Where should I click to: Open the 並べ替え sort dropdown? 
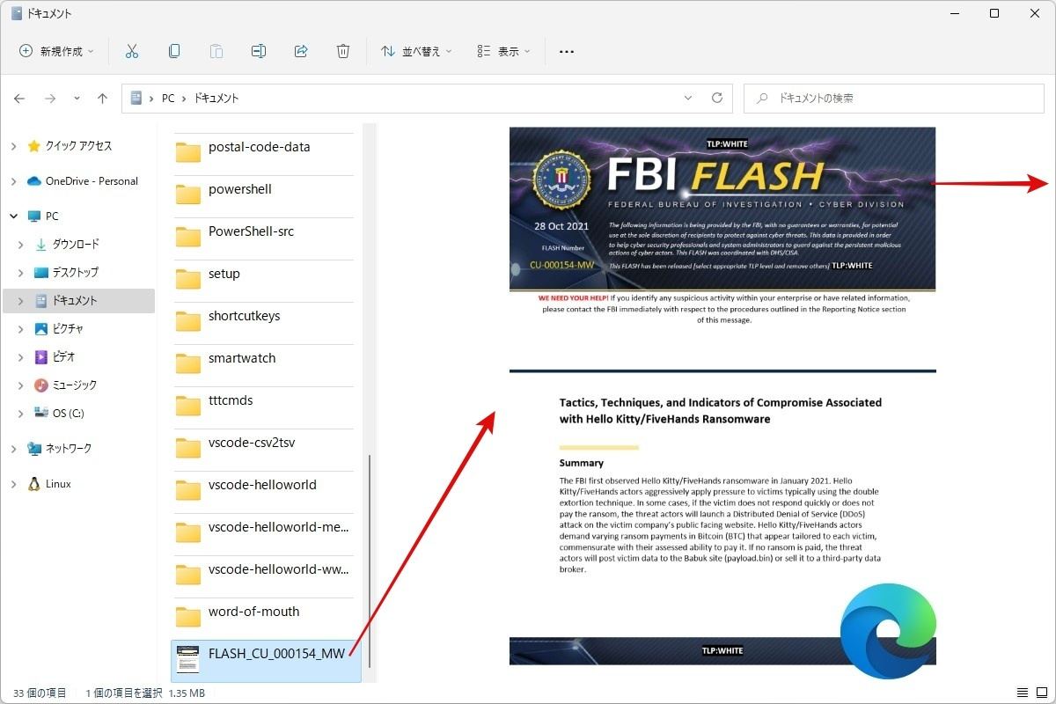click(416, 51)
